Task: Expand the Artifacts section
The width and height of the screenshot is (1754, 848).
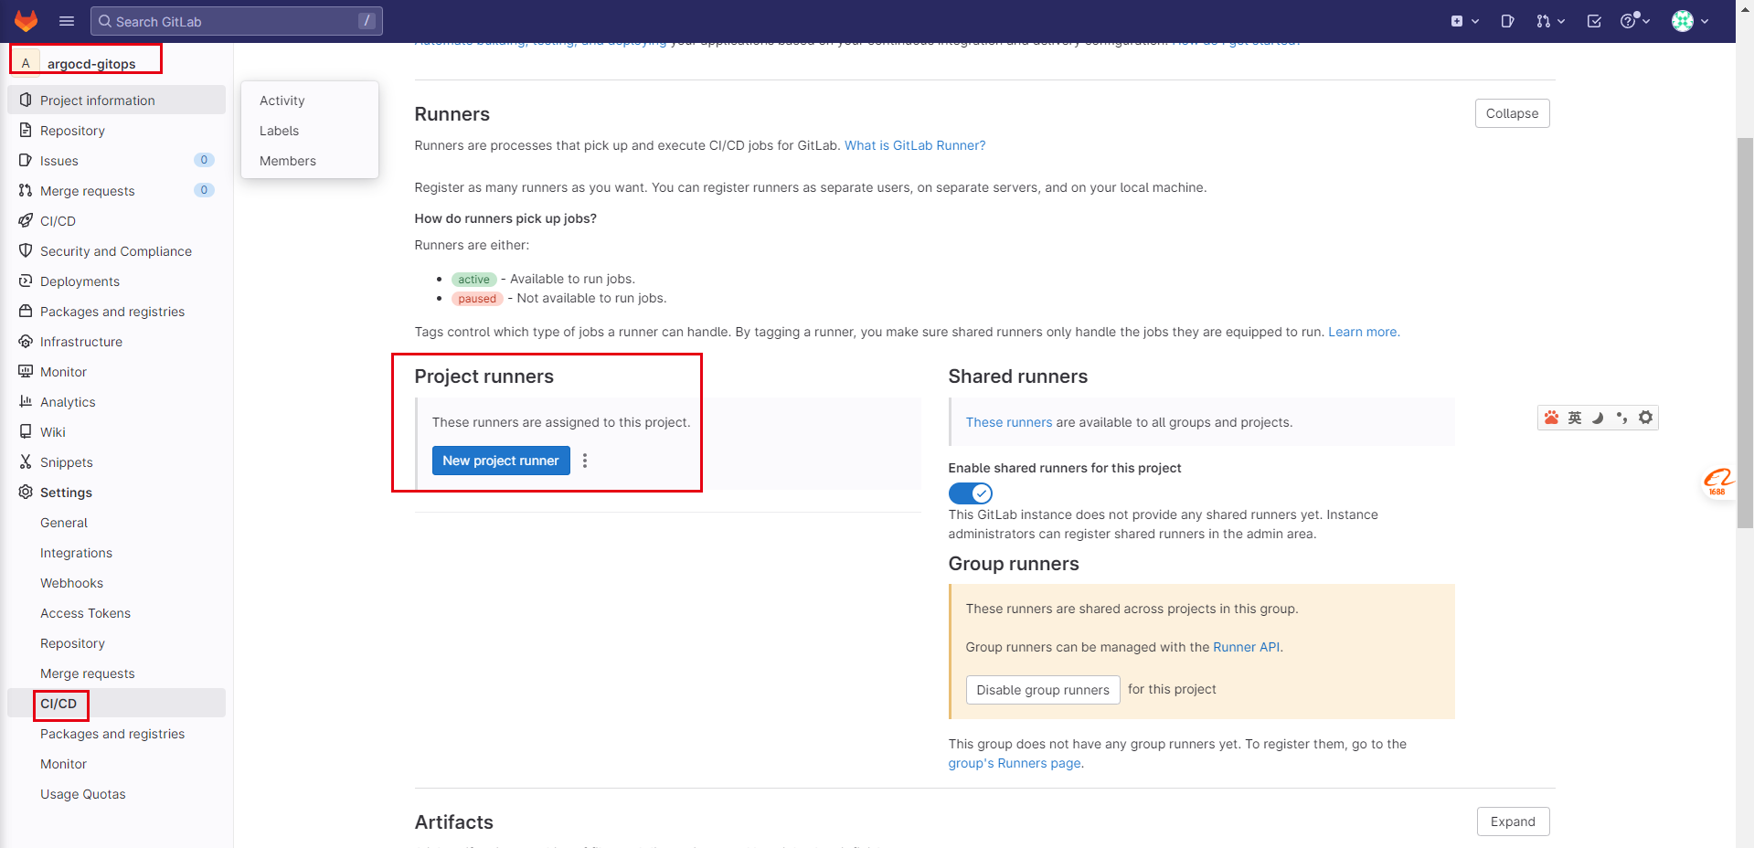Action: pyautogui.click(x=1512, y=821)
